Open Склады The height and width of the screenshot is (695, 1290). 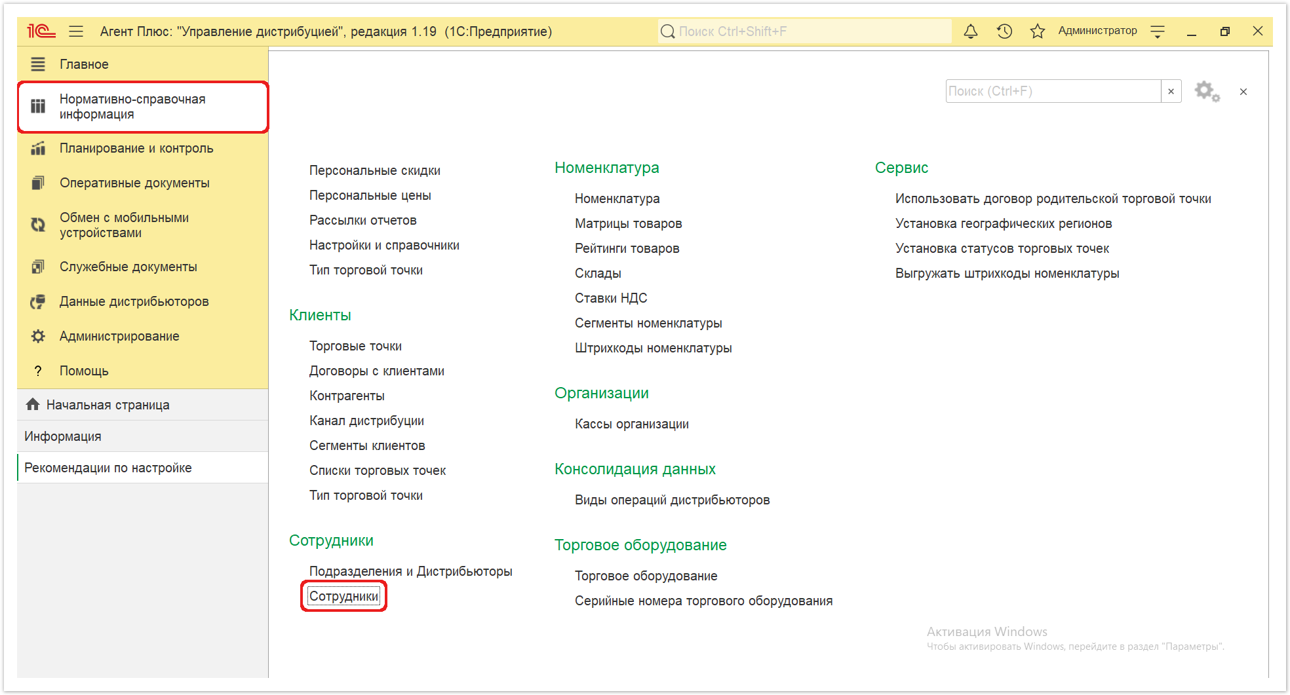[598, 273]
